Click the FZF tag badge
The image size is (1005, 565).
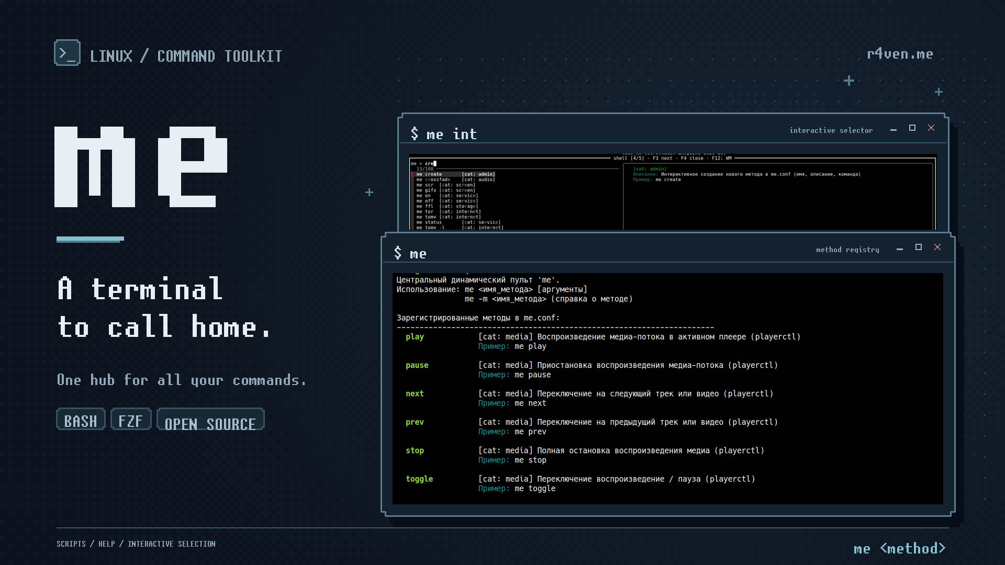131,420
